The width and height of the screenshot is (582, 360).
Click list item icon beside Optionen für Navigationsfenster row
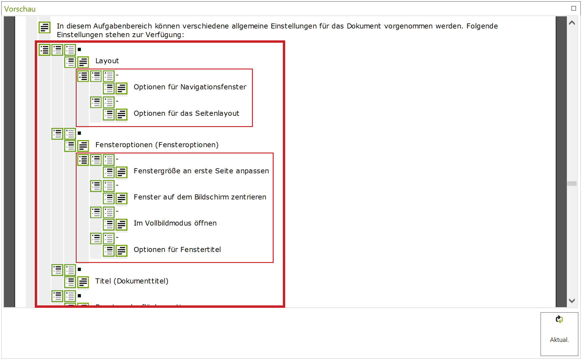click(x=109, y=88)
